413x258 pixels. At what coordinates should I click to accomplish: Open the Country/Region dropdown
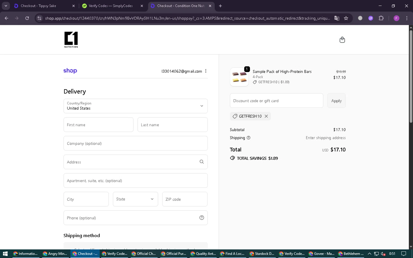coord(135,106)
